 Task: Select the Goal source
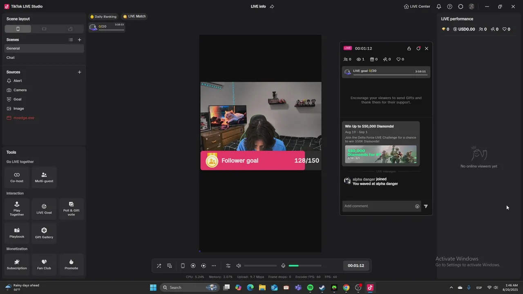tap(44, 99)
